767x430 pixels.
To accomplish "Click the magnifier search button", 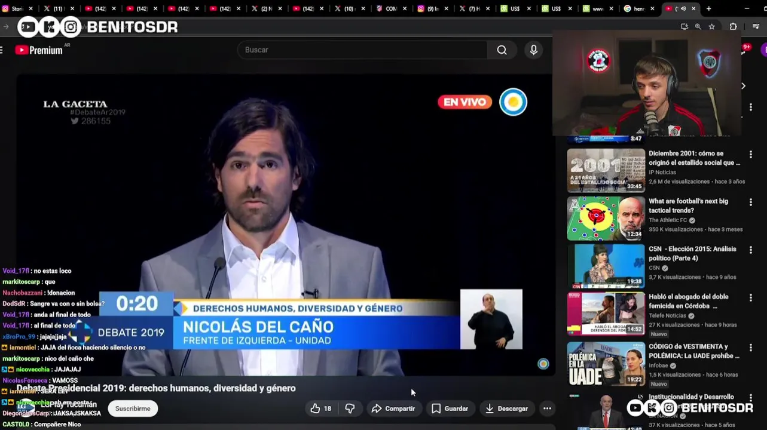I will pyautogui.click(x=502, y=50).
